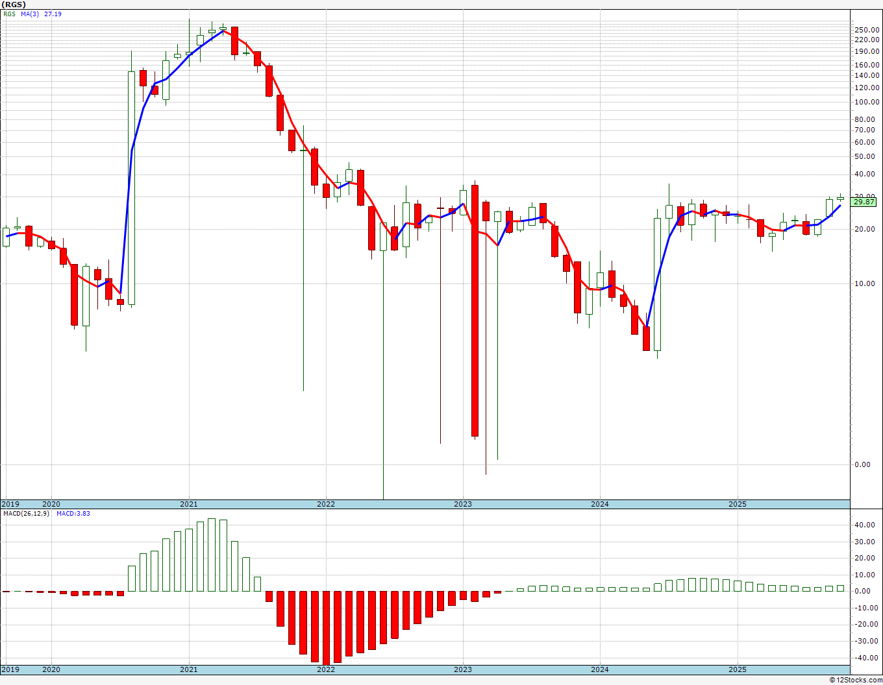
Task: Click 2019 on the bottom MACD time axis
Action: [10, 669]
